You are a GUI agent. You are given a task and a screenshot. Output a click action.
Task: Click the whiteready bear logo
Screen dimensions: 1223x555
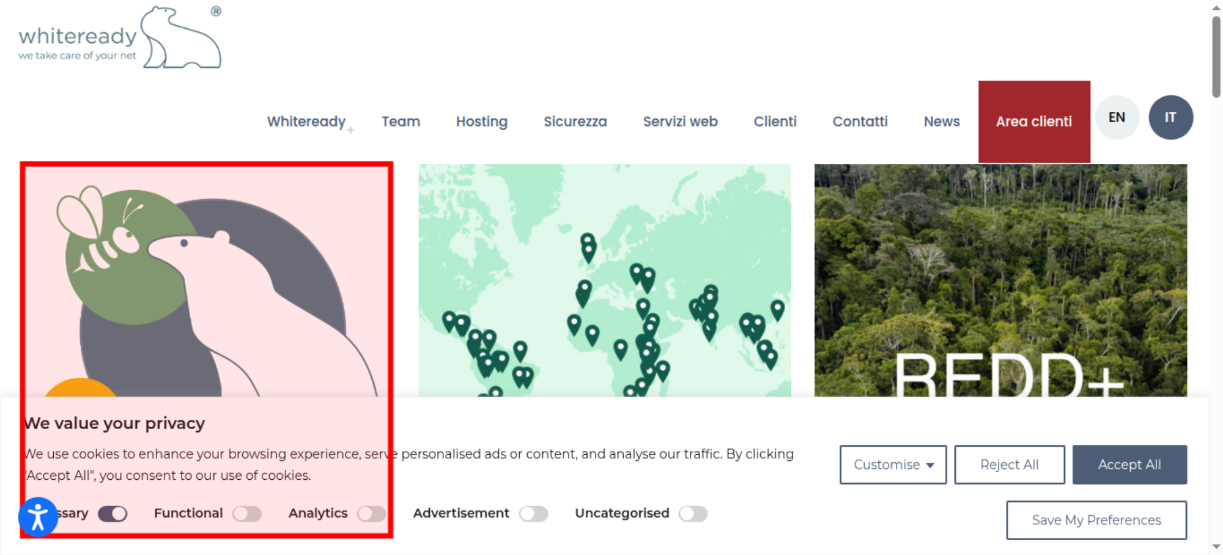point(120,37)
